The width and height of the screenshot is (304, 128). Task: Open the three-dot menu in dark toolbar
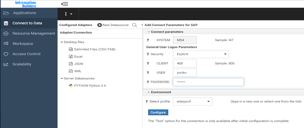(x=68, y=14)
